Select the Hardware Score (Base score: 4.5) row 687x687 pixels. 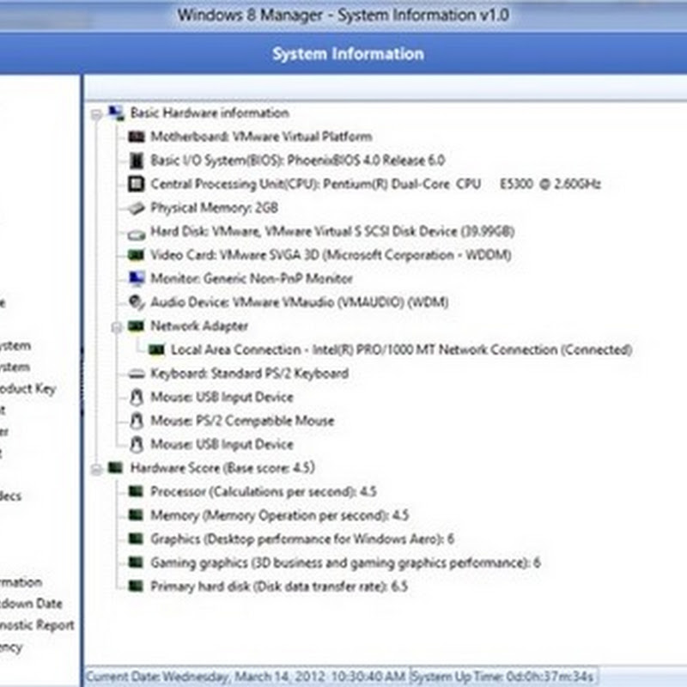(x=222, y=468)
